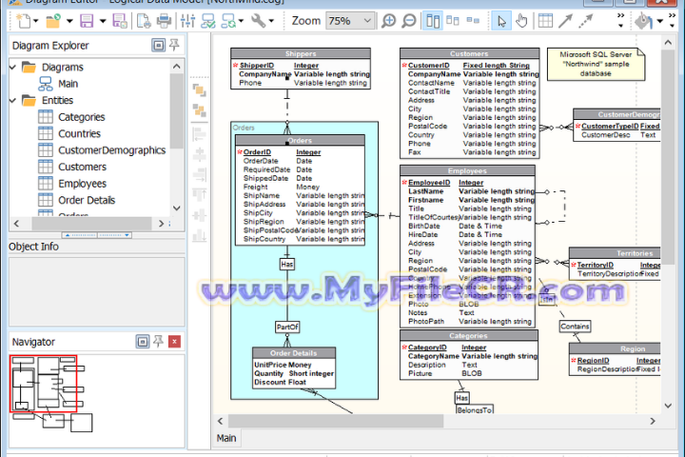Select Countries entity in the explorer

(79, 134)
